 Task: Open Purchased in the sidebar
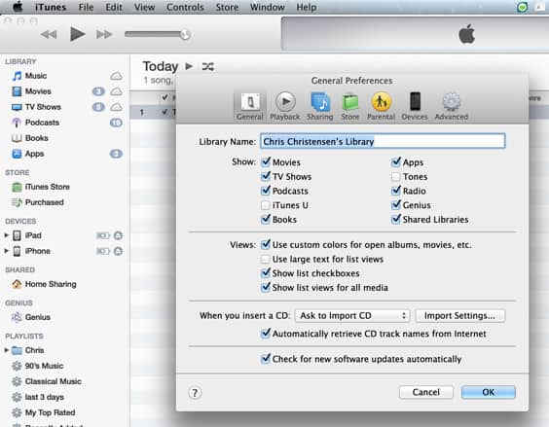pyautogui.click(x=44, y=202)
